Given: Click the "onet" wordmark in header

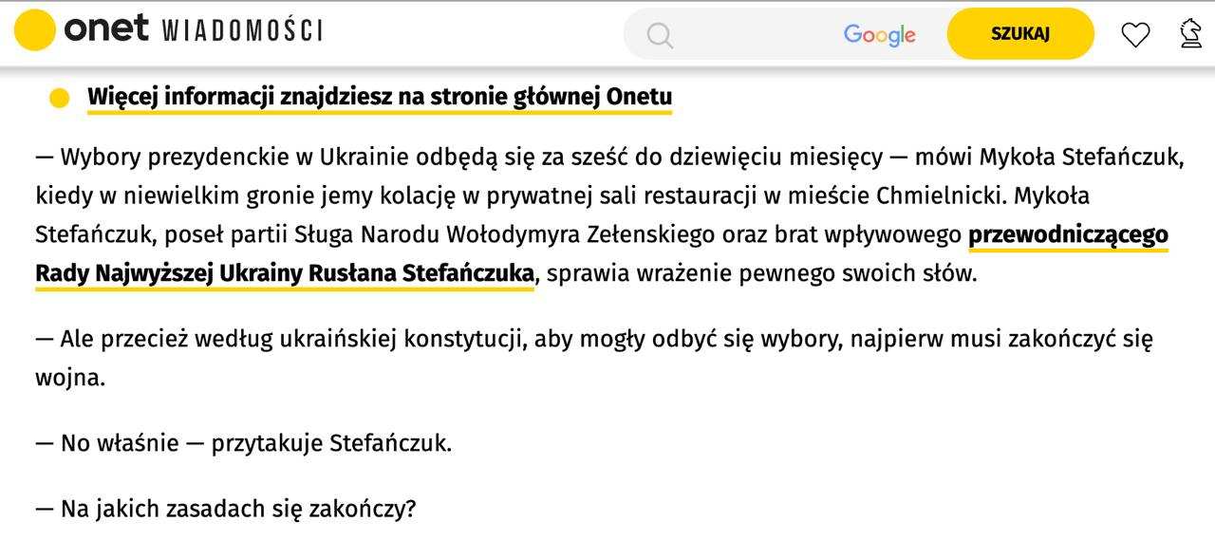Looking at the screenshot, I should click(x=106, y=29).
